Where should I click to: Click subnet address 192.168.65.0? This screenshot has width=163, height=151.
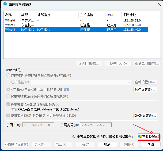(x=132, y=25)
